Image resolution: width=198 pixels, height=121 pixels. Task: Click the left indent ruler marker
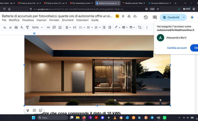pyautogui.click(x=34, y=34)
